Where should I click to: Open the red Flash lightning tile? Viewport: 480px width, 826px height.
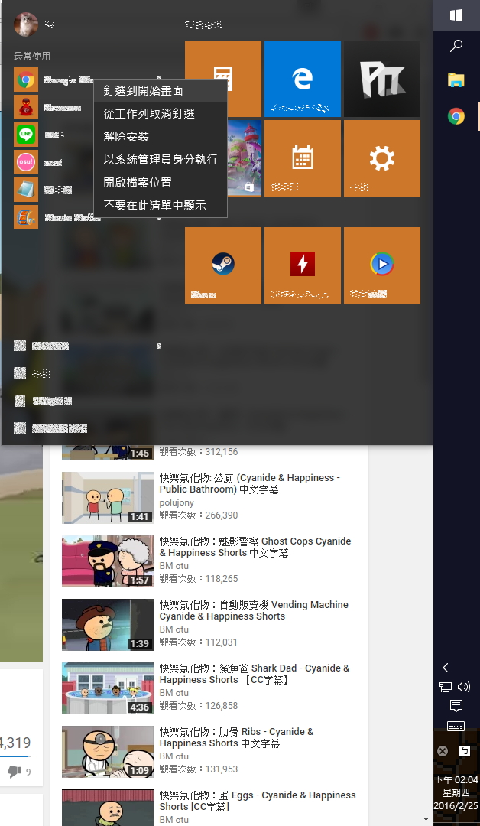[x=303, y=265]
